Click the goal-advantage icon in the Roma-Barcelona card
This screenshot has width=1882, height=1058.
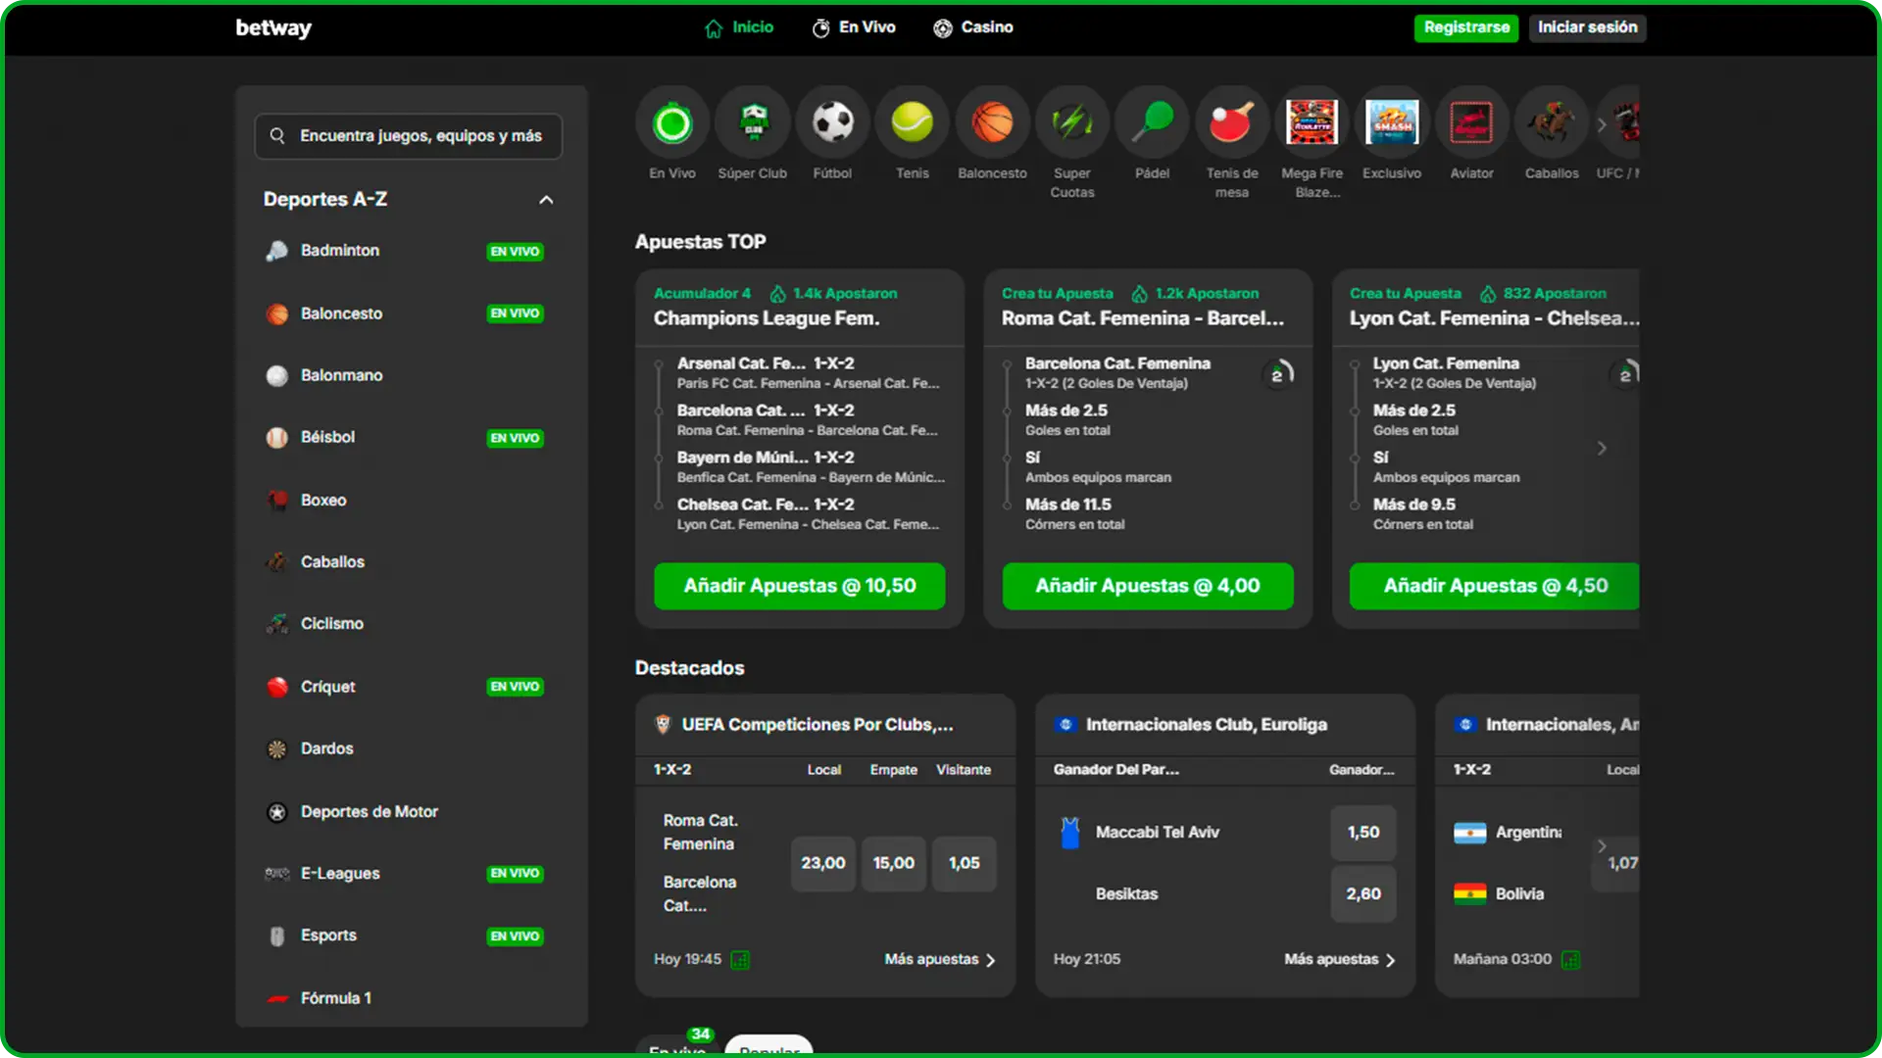[1278, 373]
